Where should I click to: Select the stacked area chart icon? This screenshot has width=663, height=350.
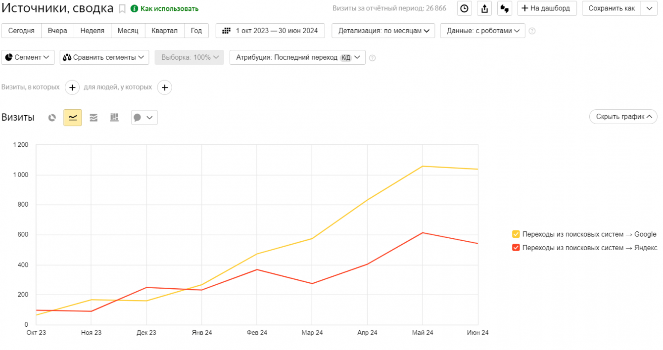(94, 118)
